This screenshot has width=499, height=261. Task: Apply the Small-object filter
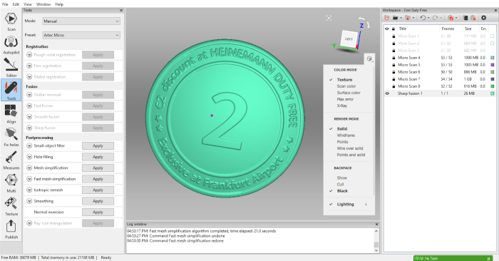coord(98,145)
